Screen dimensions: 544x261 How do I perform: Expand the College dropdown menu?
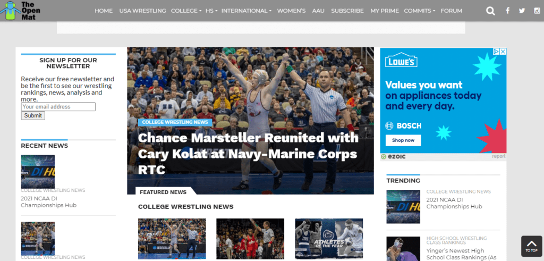pyautogui.click(x=186, y=11)
